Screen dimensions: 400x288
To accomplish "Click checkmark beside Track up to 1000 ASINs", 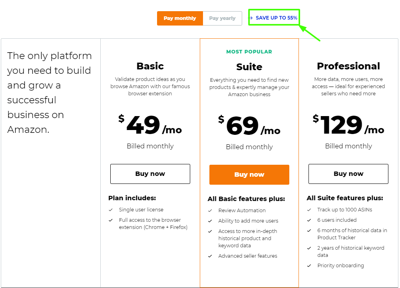I will pyautogui.click(x=309, y=210).
